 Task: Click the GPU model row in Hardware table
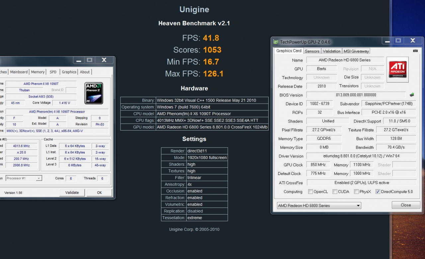(195, 127)
